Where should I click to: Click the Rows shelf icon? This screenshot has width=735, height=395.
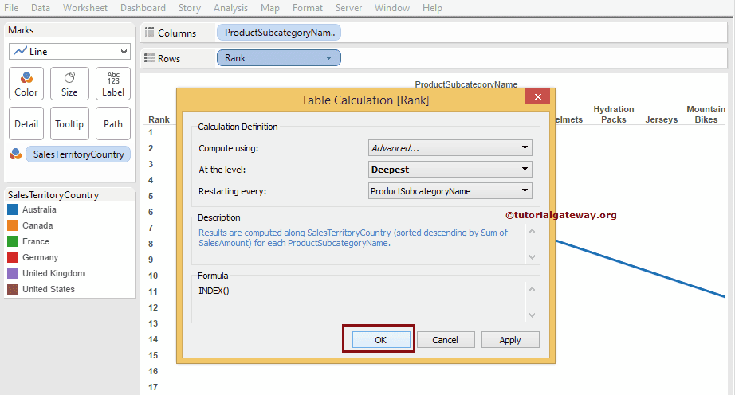coord(150,58)
